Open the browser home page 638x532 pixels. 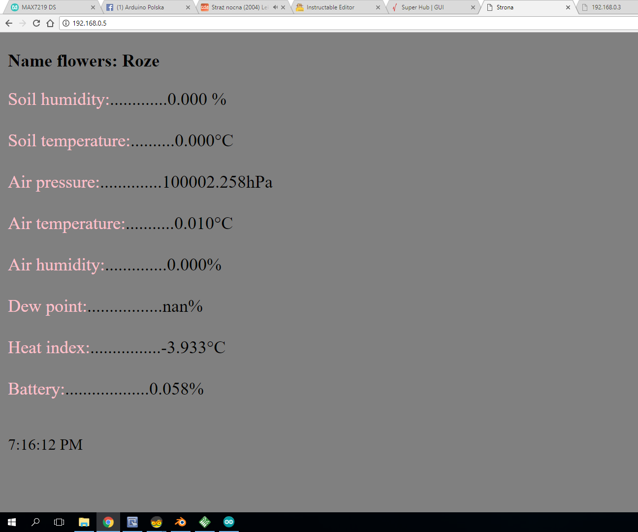50,23
